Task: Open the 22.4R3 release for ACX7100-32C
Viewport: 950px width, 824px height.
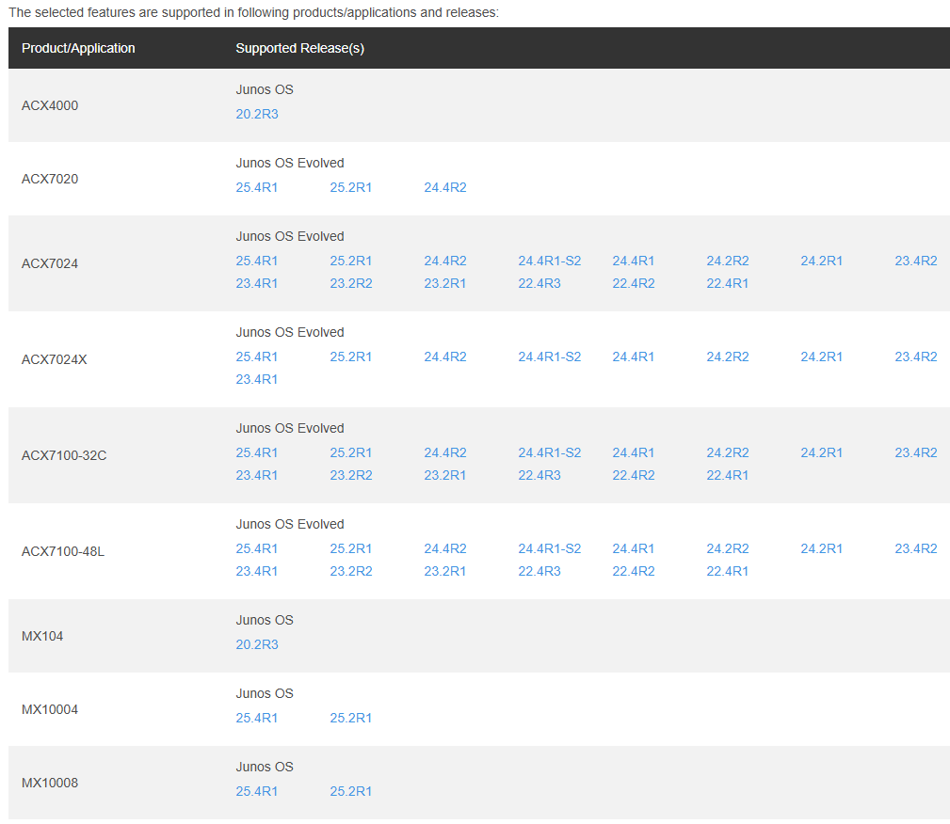Action: 539,475
